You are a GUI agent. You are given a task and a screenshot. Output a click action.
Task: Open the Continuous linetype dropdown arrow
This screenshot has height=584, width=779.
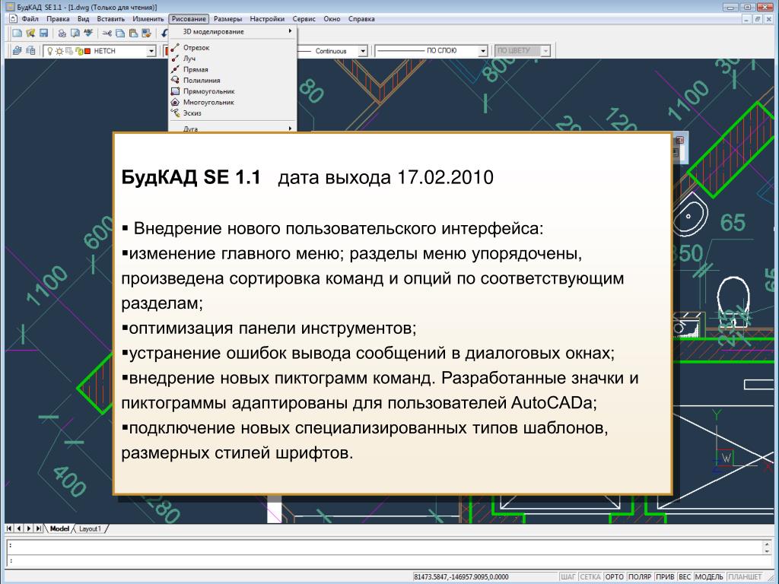363,51
